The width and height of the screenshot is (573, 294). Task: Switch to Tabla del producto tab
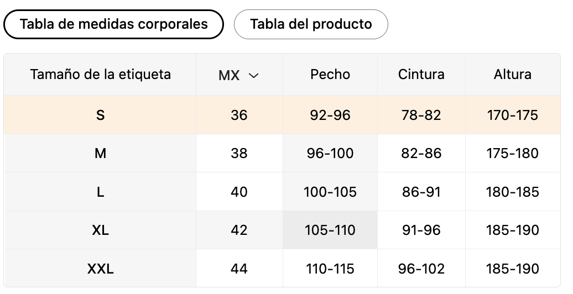pos(311,24)
